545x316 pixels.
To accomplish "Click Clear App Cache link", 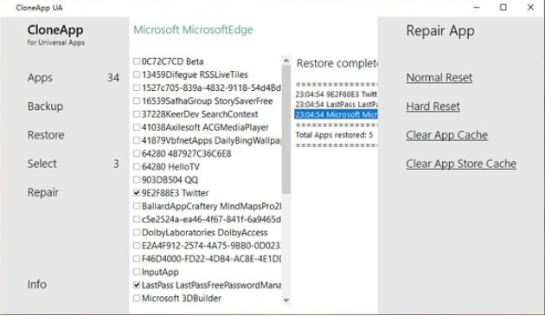I will [447, 135].
